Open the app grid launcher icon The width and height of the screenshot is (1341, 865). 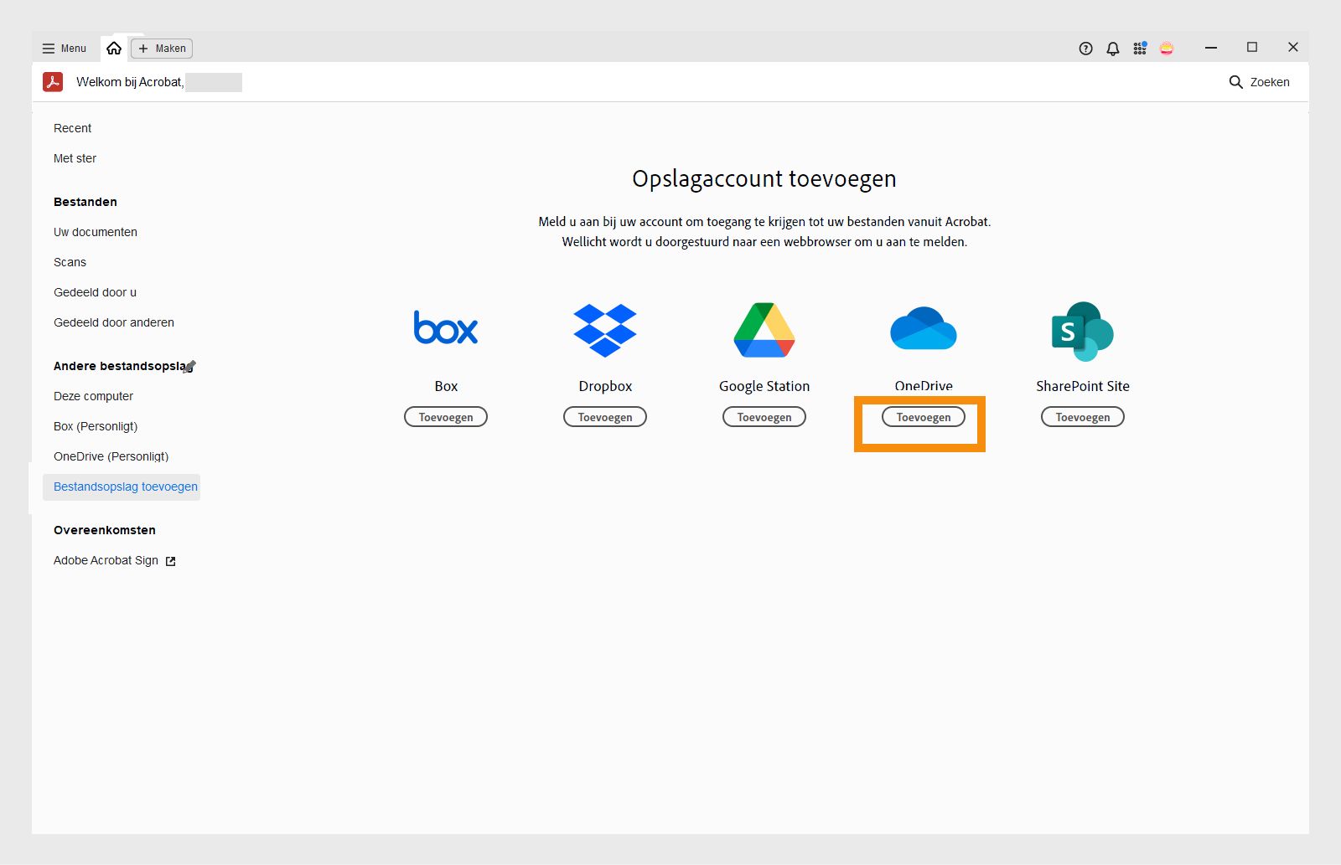[1140, 48]
